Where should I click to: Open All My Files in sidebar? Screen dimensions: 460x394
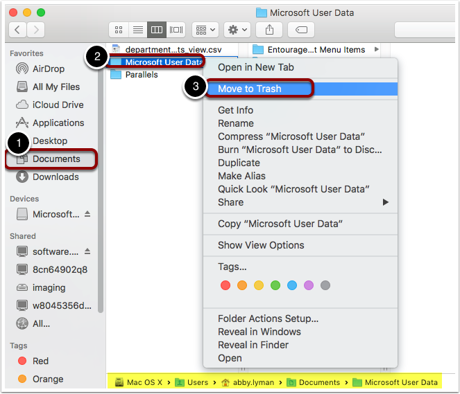click(56, 87)
